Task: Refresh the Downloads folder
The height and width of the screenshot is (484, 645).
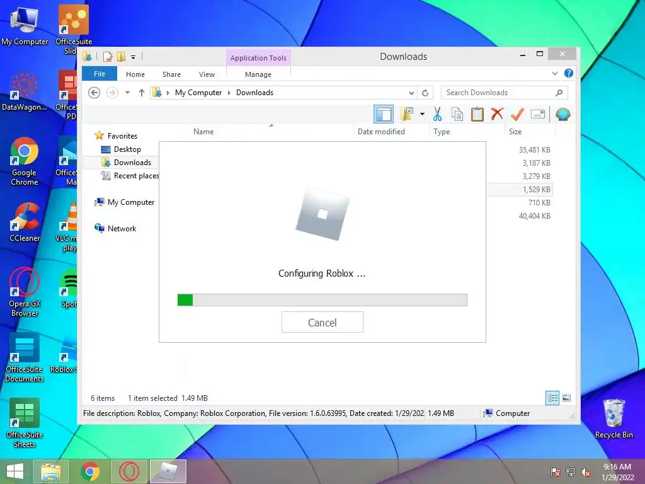Action: (x=425, y=93)
